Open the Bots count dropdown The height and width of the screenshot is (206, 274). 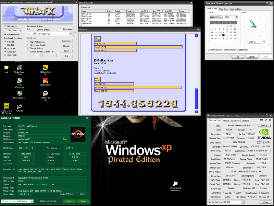(x=34, y=34)
